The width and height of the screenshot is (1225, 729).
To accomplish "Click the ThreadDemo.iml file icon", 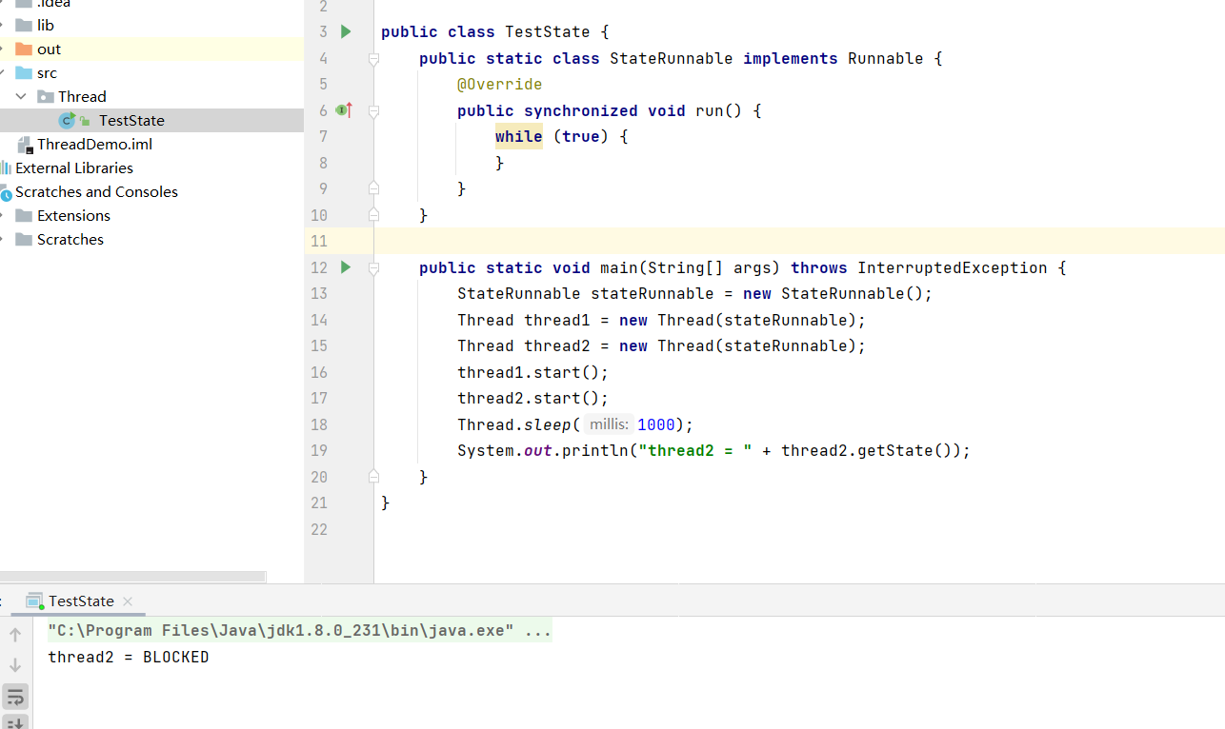I will click(25, 144).
